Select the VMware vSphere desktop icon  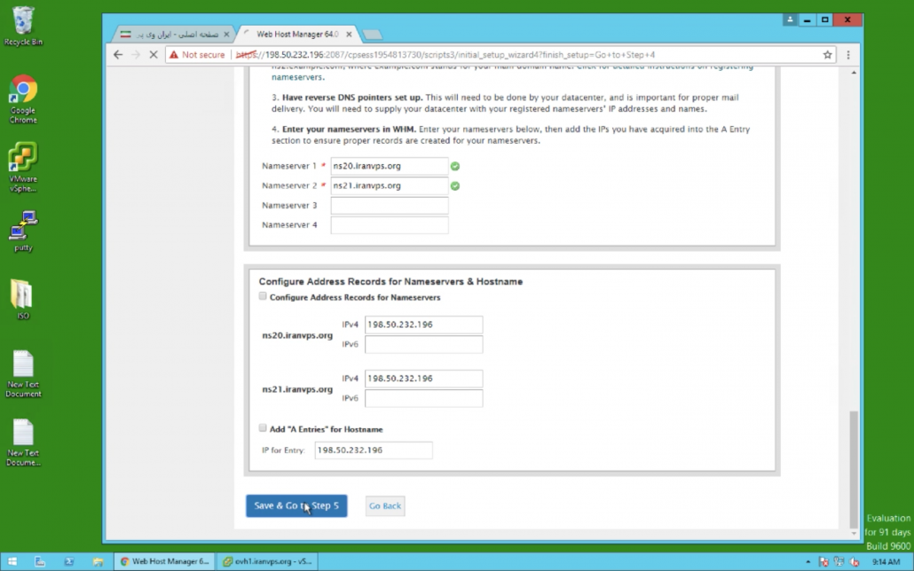[23, 166]
